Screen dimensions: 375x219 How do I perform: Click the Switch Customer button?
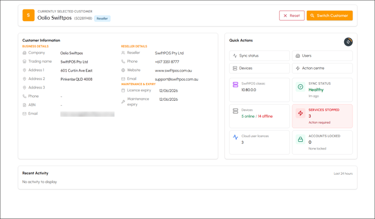tap(330, 16)
